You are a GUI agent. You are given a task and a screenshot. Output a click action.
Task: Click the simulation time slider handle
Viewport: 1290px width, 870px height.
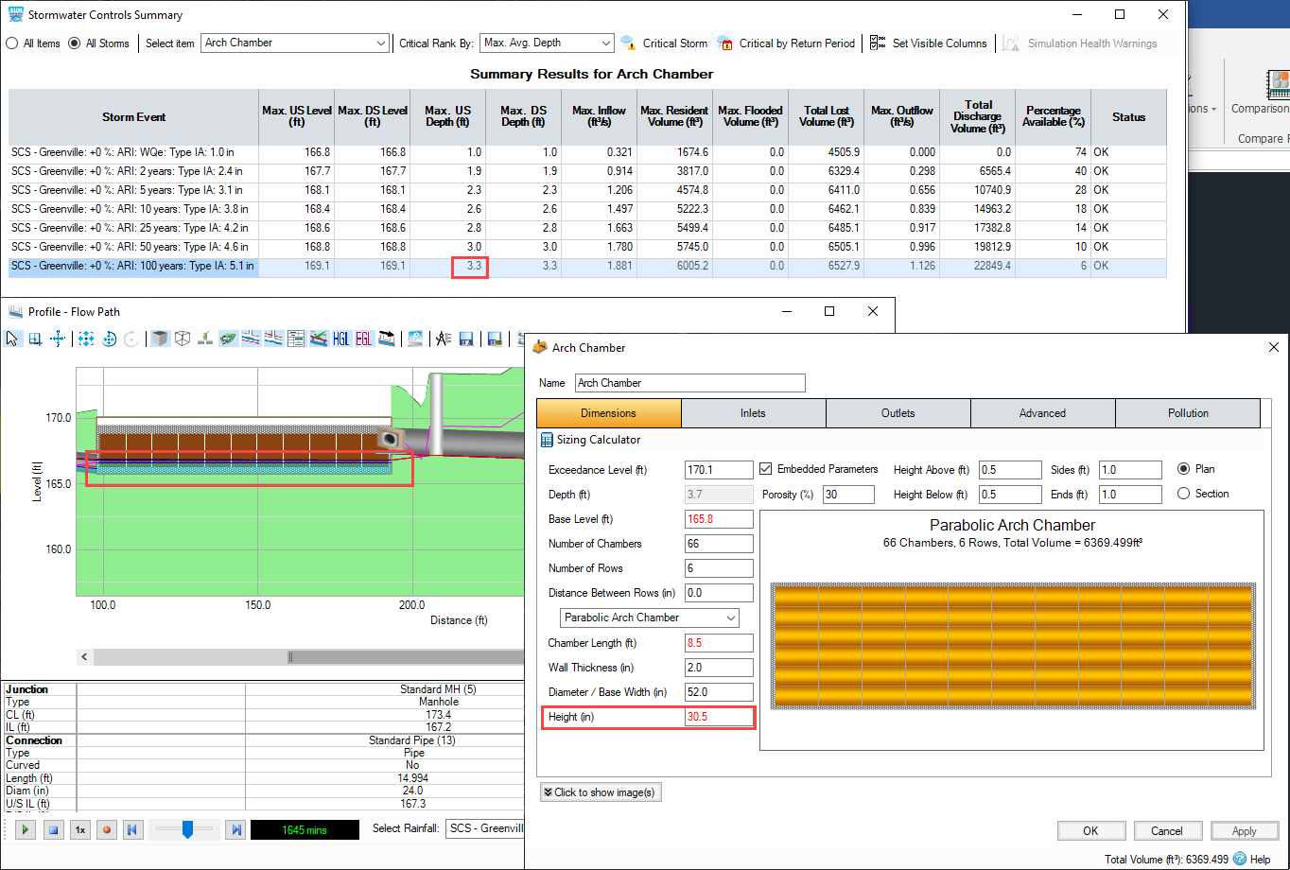tap(187, 829)
